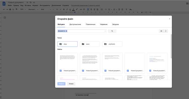Star the document Новый документ
The width and height of the screenshot is (189, 99).
click(x=27, y=3)
